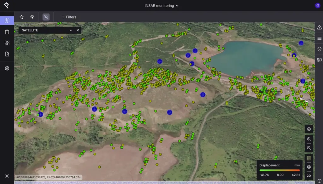Switch map to 2D view

pyautogui.click(x=309, y=175)
